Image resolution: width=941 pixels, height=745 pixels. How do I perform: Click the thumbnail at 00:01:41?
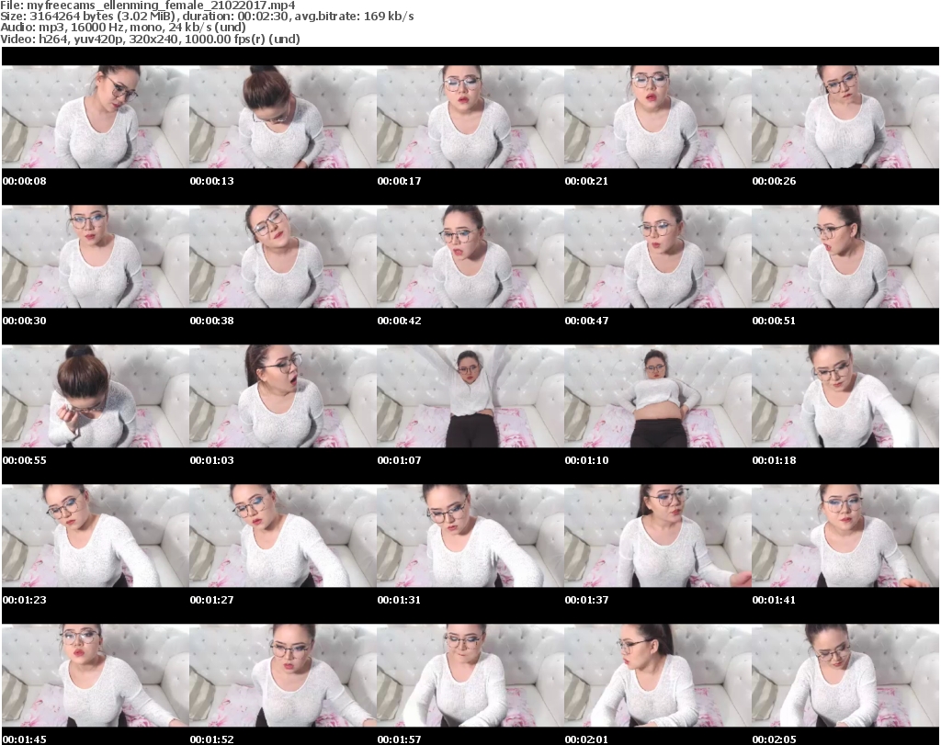coord(845,536)
